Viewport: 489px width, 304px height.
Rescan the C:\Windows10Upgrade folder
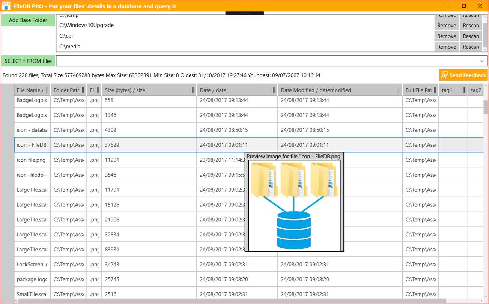471,26
